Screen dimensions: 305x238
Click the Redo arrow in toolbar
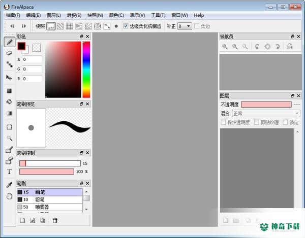[24, 26]
